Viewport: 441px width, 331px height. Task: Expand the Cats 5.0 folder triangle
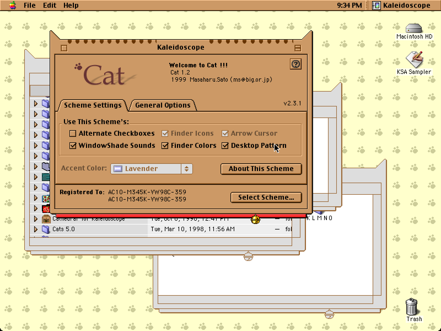[x=36, y=229]
